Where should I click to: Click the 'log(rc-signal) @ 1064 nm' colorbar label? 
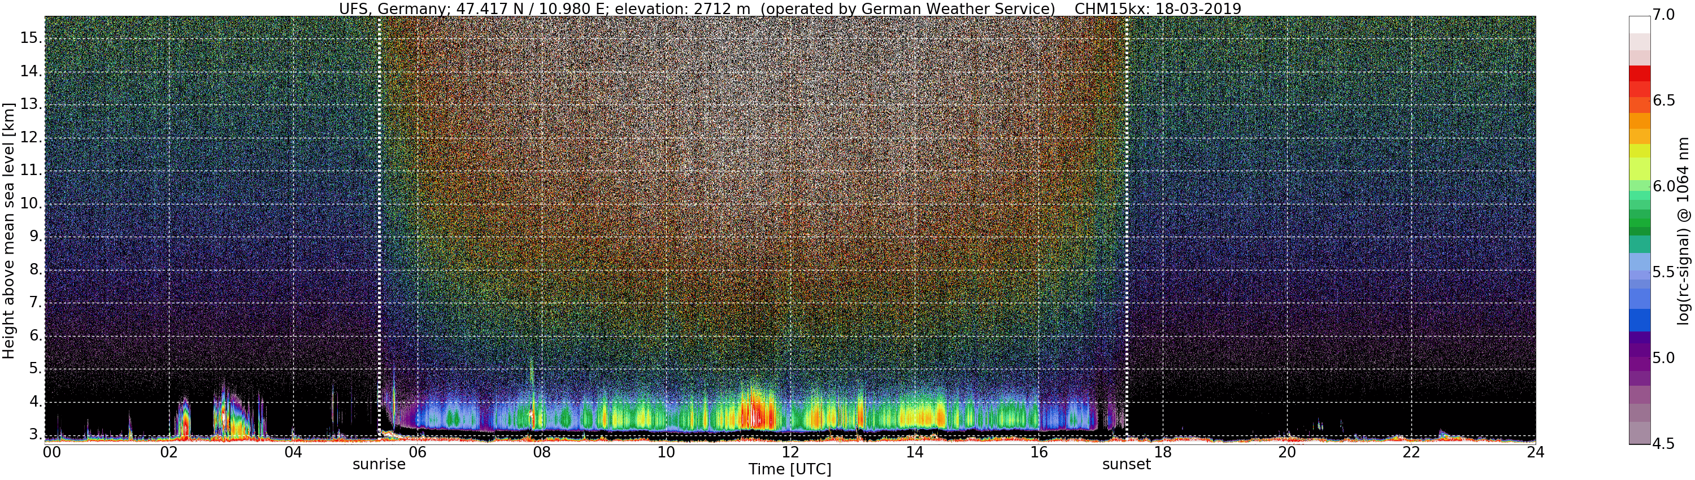1683,230
